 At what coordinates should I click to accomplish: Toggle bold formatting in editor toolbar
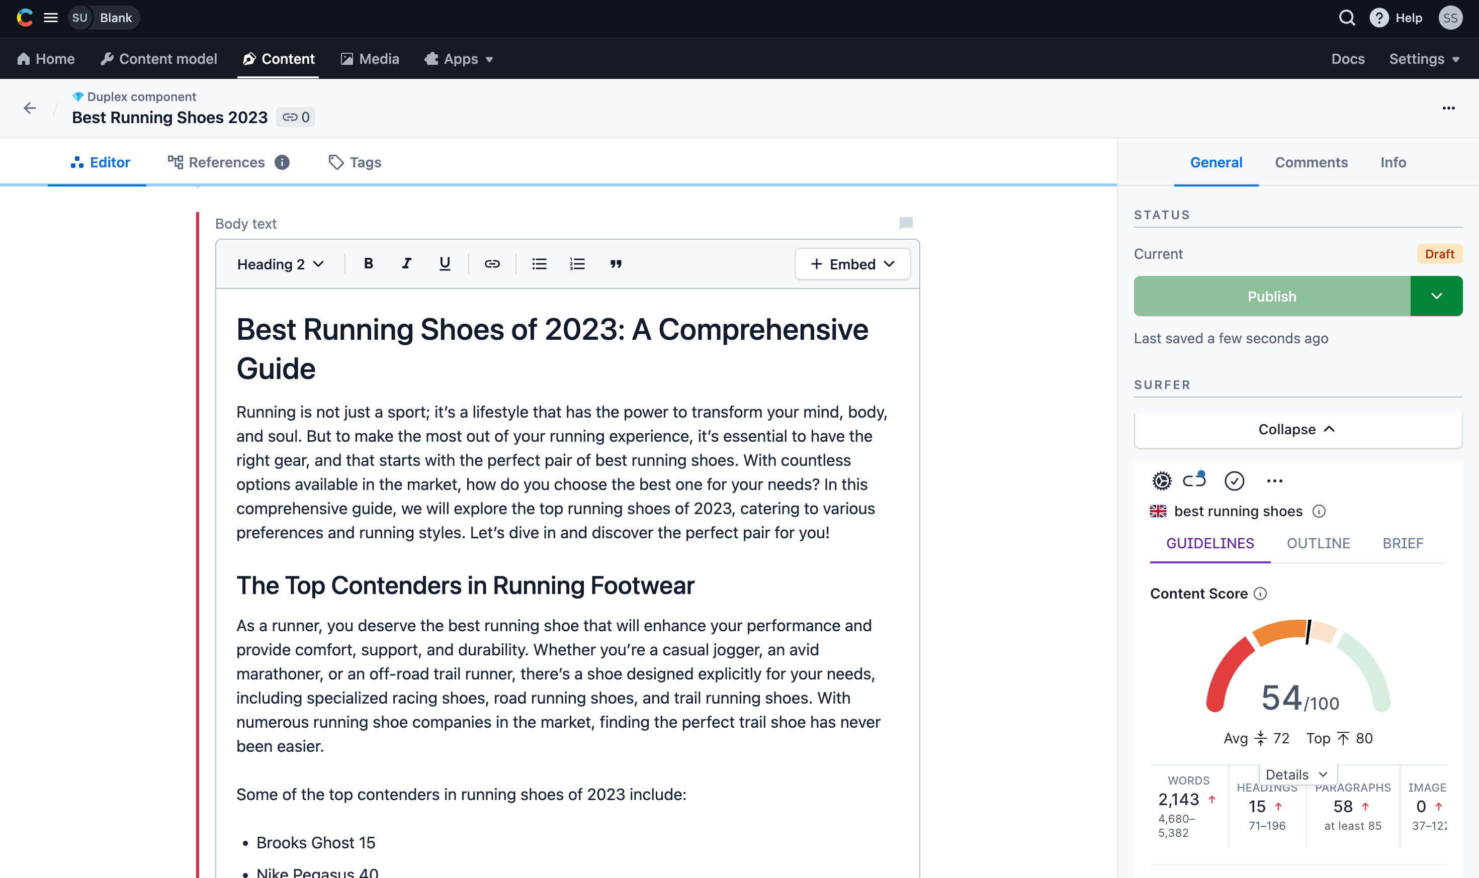368,264
